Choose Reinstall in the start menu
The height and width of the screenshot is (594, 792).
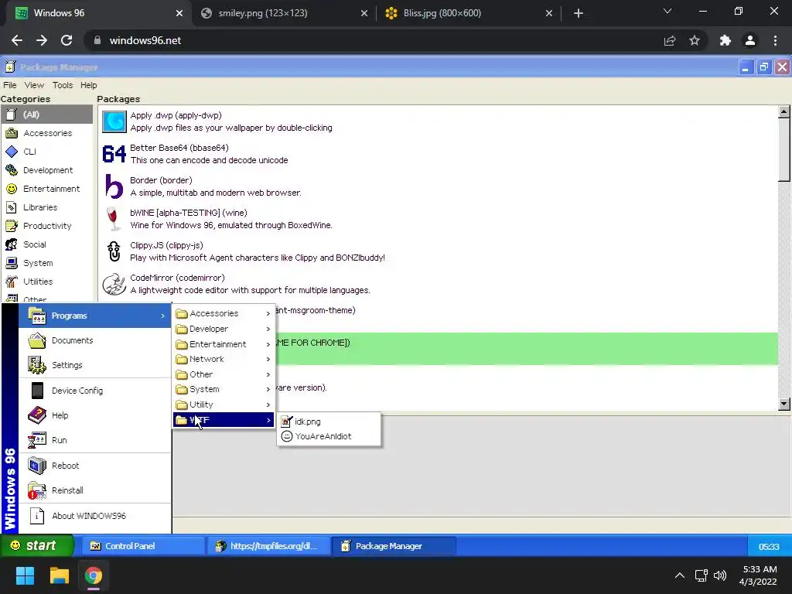point(95,490)
